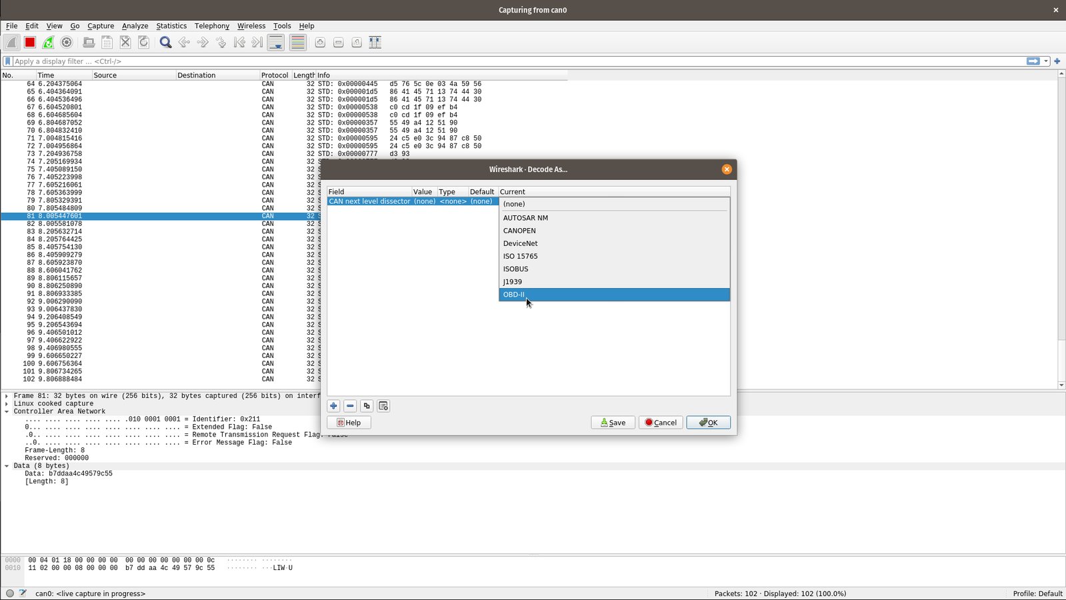Select the CAN next level dissector field cell
The width and height of the screenshot is (1066, 600).
[369, 201]
